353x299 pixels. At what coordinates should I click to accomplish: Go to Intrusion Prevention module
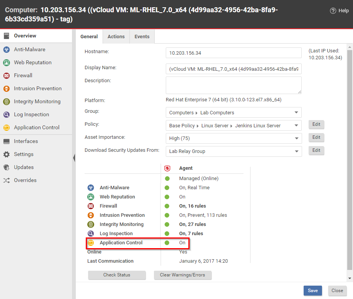pyautogui.click(x=38, y=88)
